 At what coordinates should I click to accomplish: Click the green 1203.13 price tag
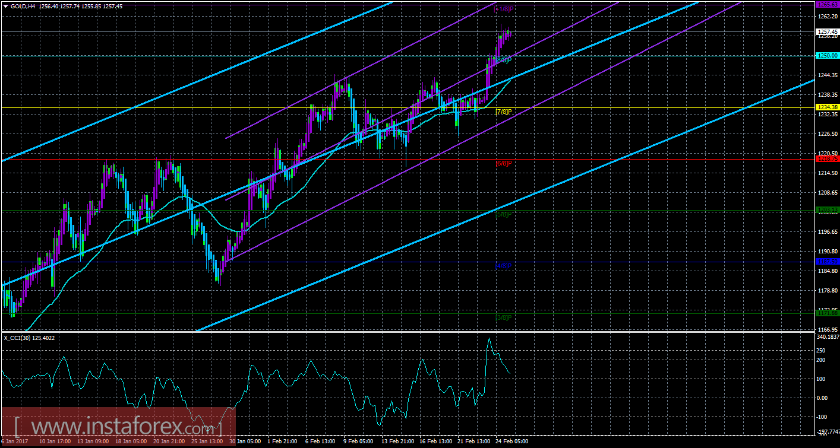pyautogui.click(x=827, y=210)
